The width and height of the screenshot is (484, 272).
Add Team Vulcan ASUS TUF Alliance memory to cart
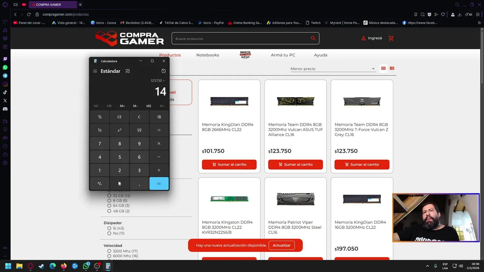click(295, 164)
